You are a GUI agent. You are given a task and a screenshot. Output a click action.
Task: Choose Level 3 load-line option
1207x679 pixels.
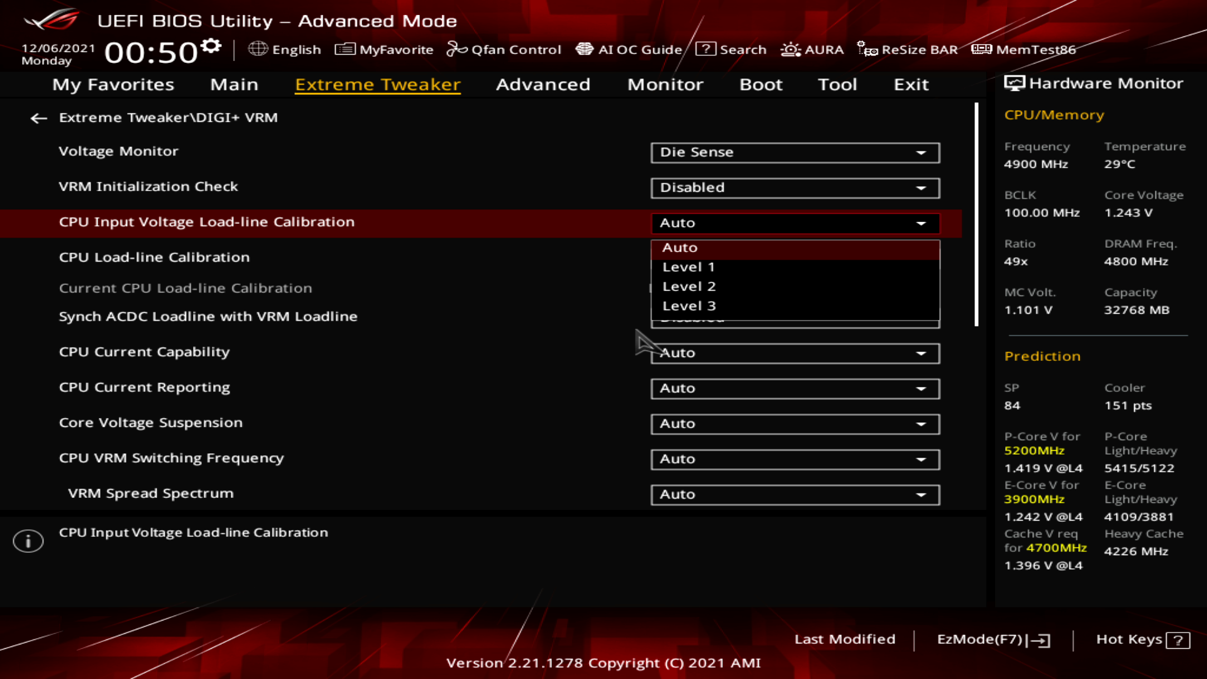pos(689,306)
